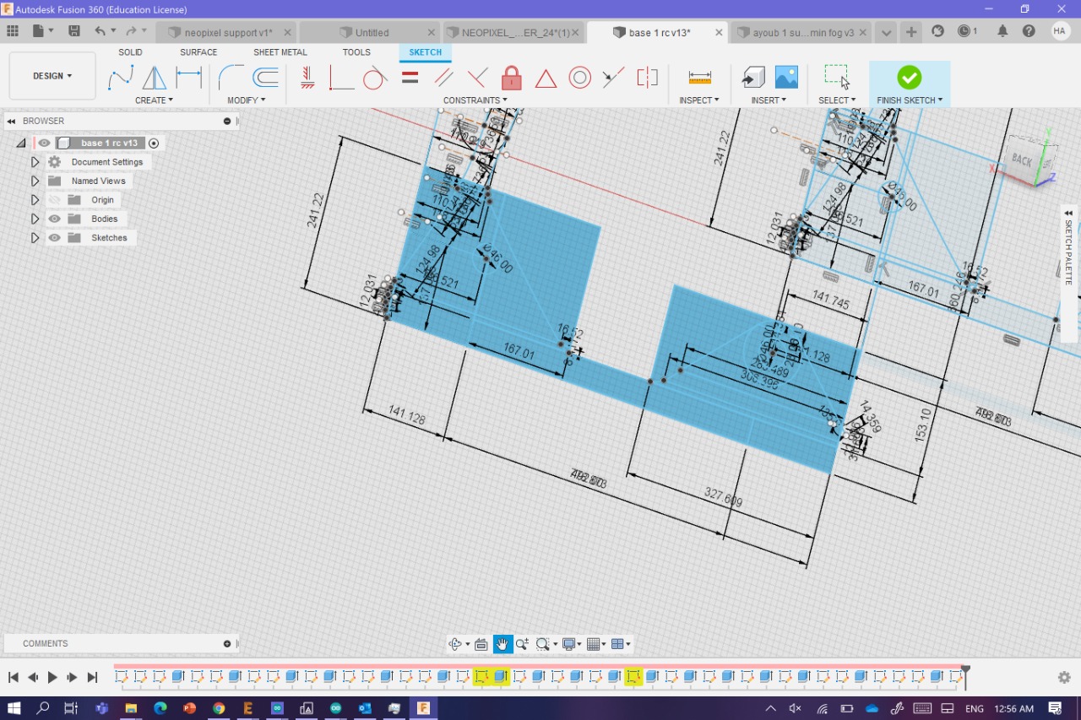The image size is (1081, 720).
Task: Hide the Bodies folder
Action: point(55,219)
